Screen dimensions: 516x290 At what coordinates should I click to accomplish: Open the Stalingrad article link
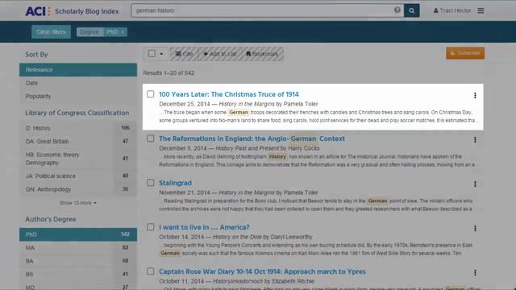pyautogui.click(x=176, y=183)
